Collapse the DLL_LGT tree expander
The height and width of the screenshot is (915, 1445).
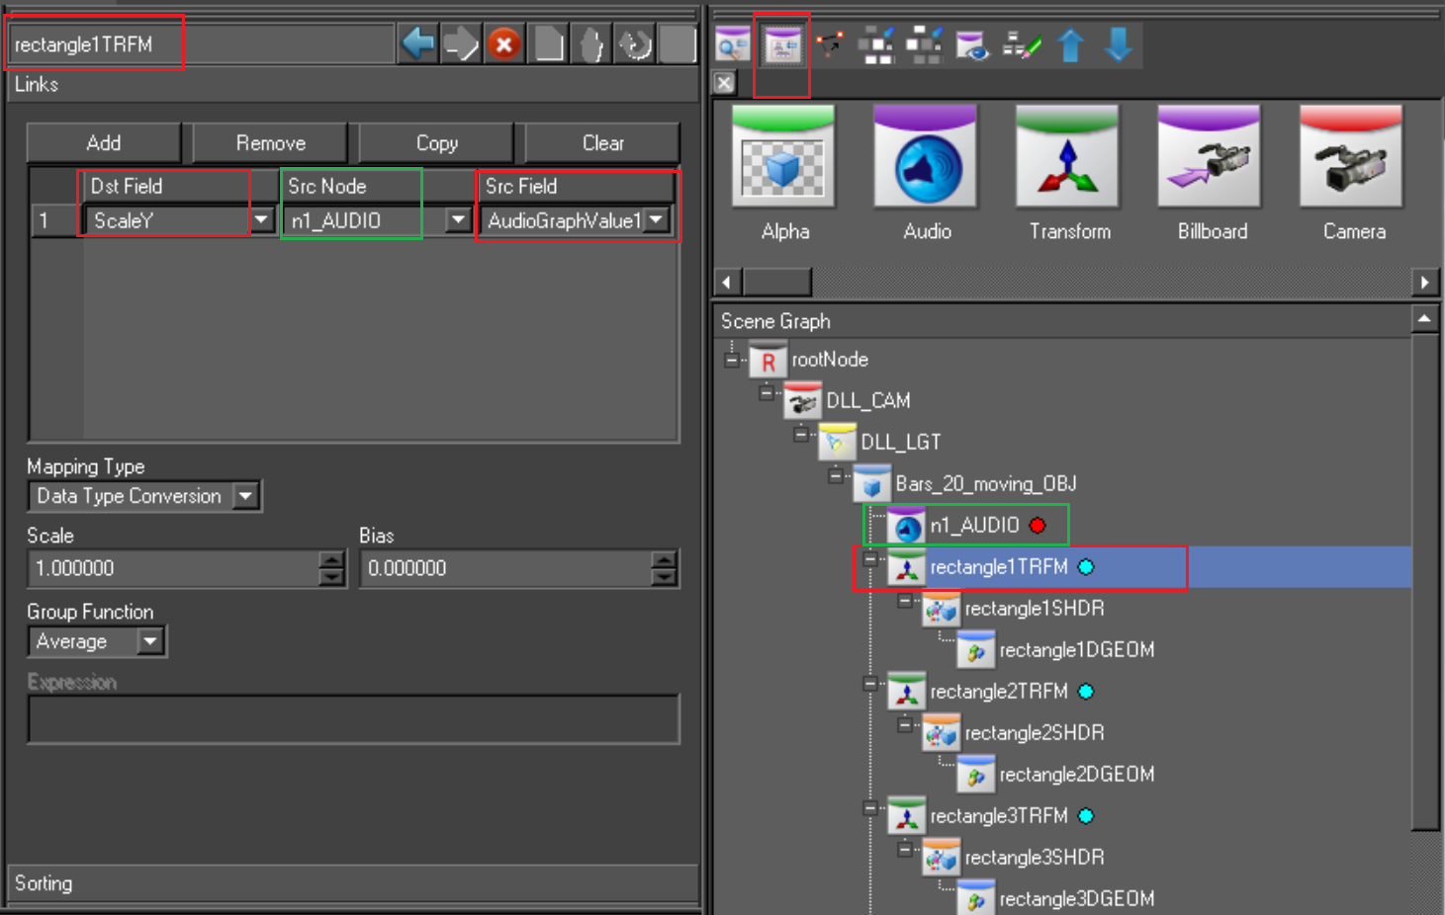pyautogui.click(x=801, y=435)
